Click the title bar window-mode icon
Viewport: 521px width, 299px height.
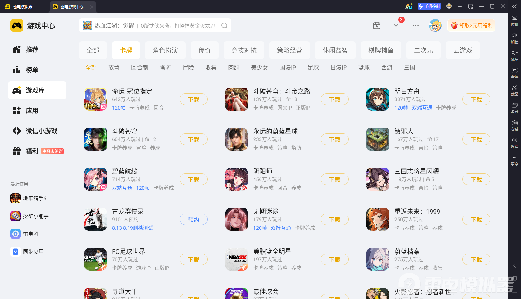point(471,6)
